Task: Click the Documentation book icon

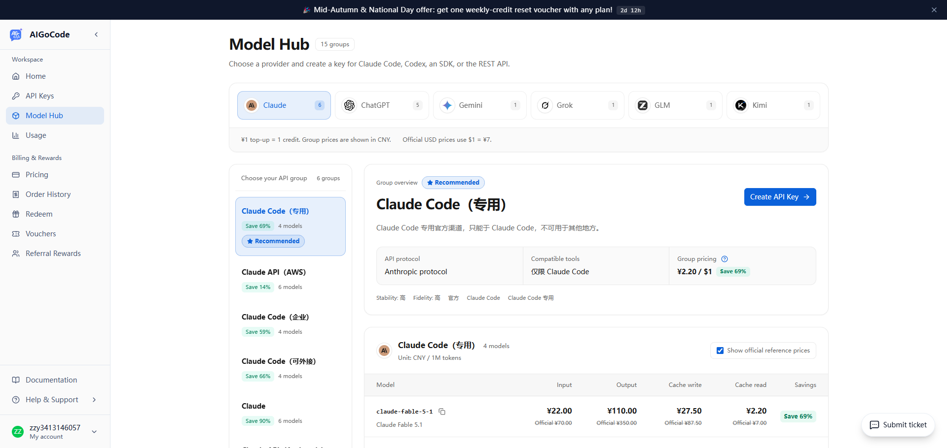Action: coord(16,380)
